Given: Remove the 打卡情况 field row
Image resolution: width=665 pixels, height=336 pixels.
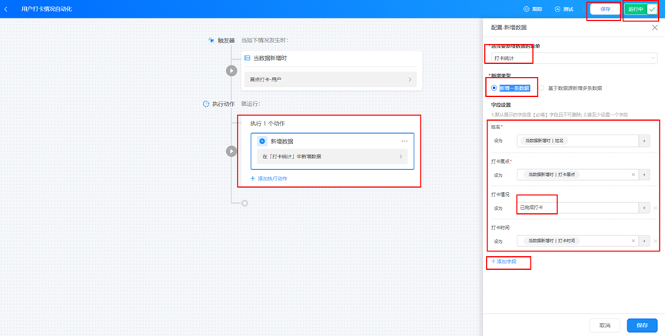Looking at the screenshot, I should pyautogui.click(x=656, y=208).
